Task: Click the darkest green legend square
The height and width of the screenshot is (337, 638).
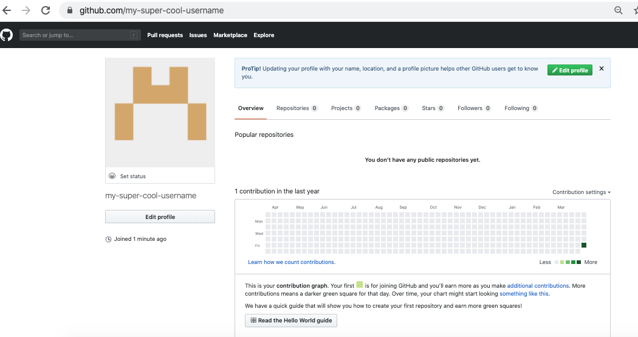Action: coord(578,262)
